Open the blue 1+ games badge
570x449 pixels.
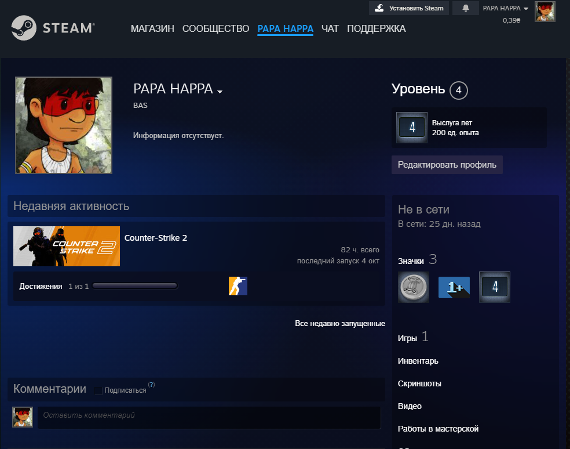coord(454,287)
